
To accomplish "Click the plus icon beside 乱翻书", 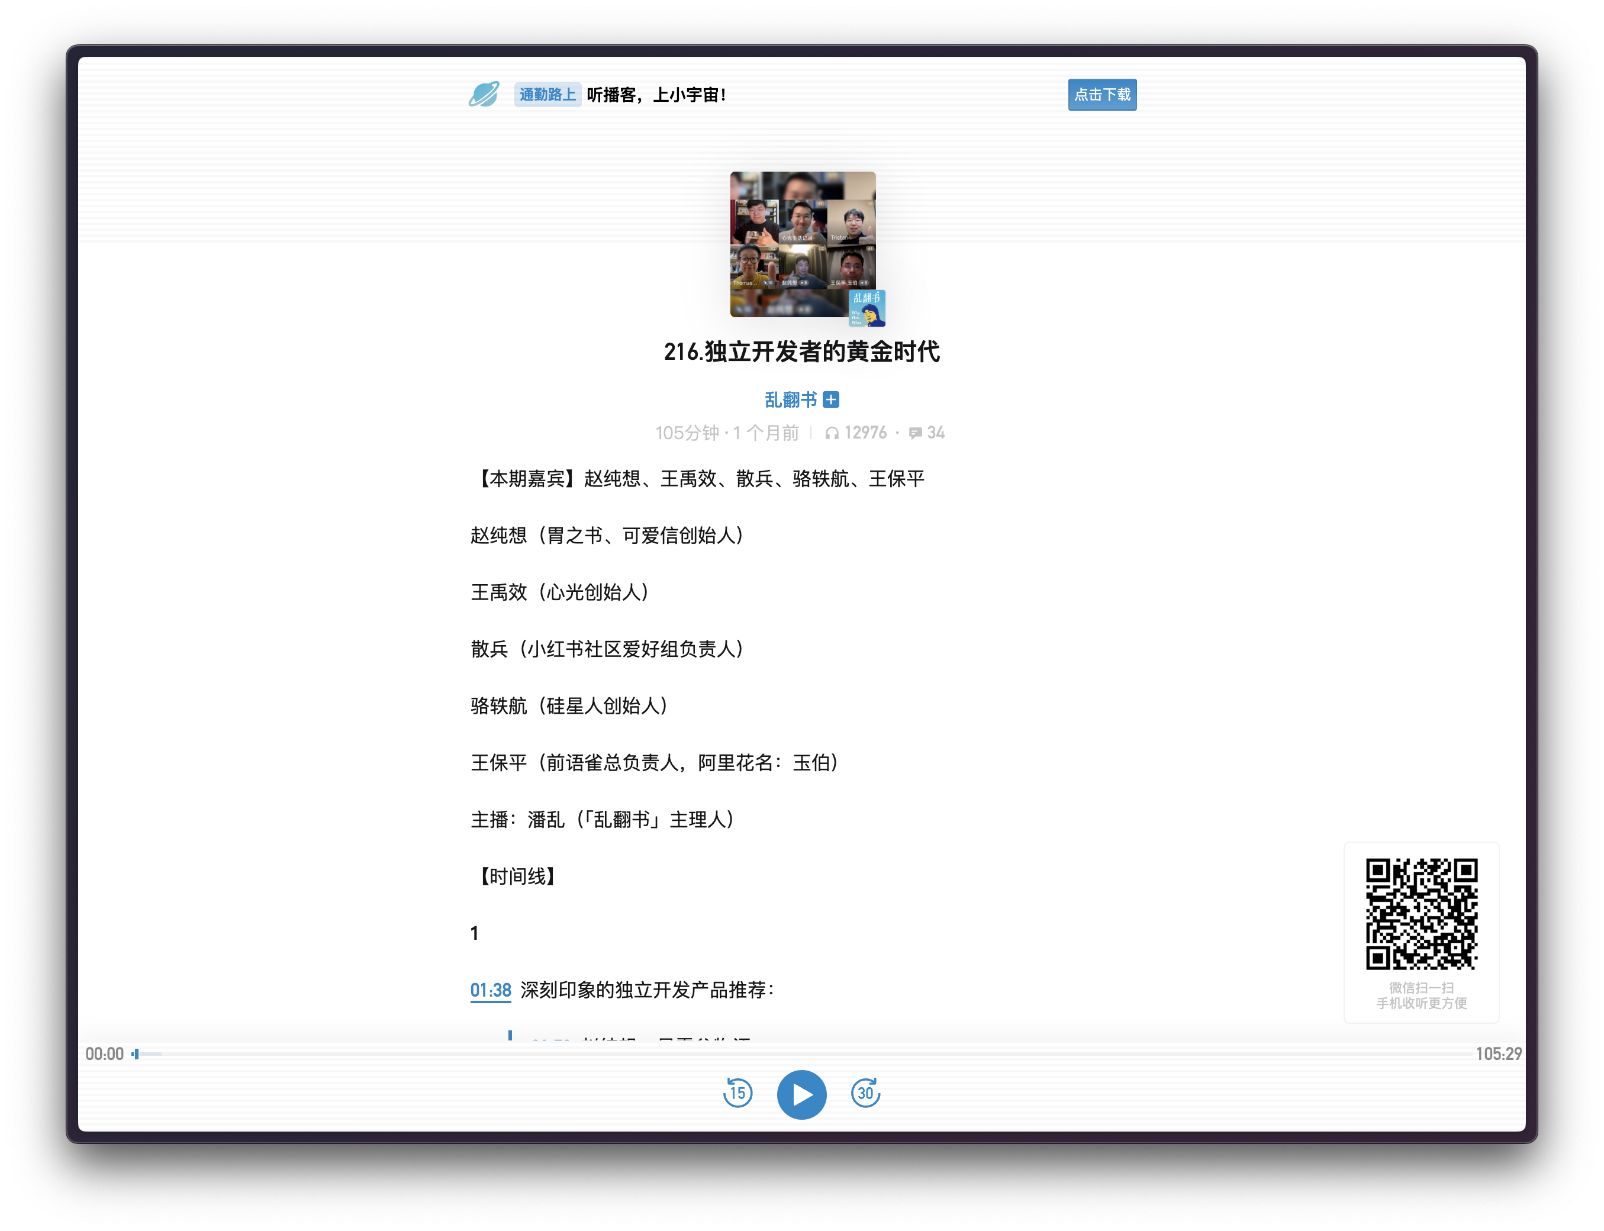I will point(831,399).
